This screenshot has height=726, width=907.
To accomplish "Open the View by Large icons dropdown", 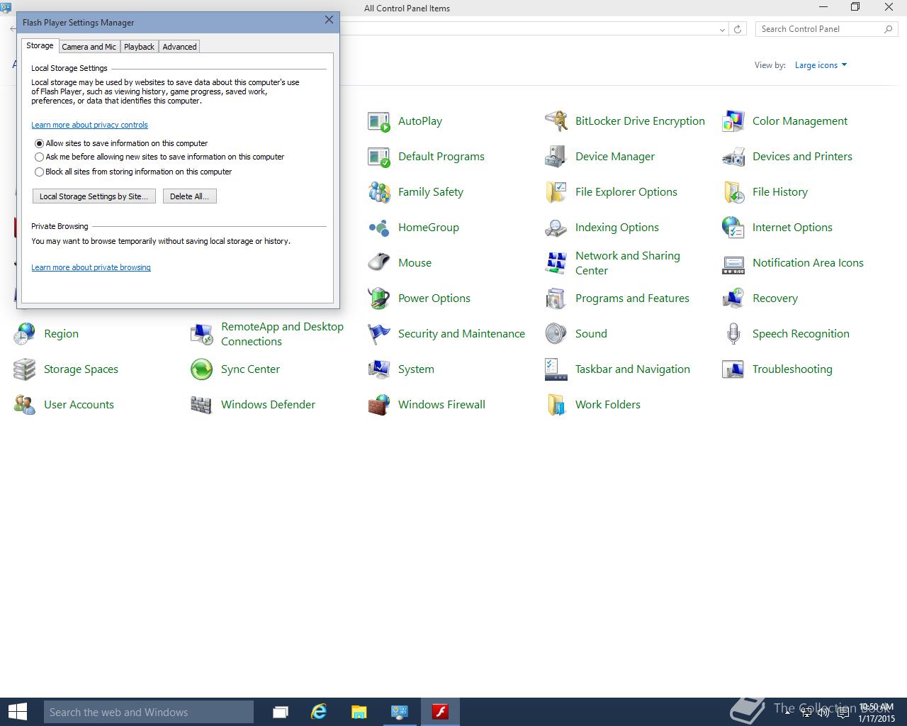I will (x=821, y=65).
